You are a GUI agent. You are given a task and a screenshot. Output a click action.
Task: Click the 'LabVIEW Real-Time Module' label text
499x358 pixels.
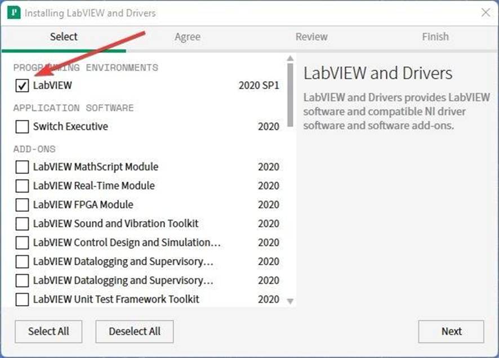(x=94, y=186)
